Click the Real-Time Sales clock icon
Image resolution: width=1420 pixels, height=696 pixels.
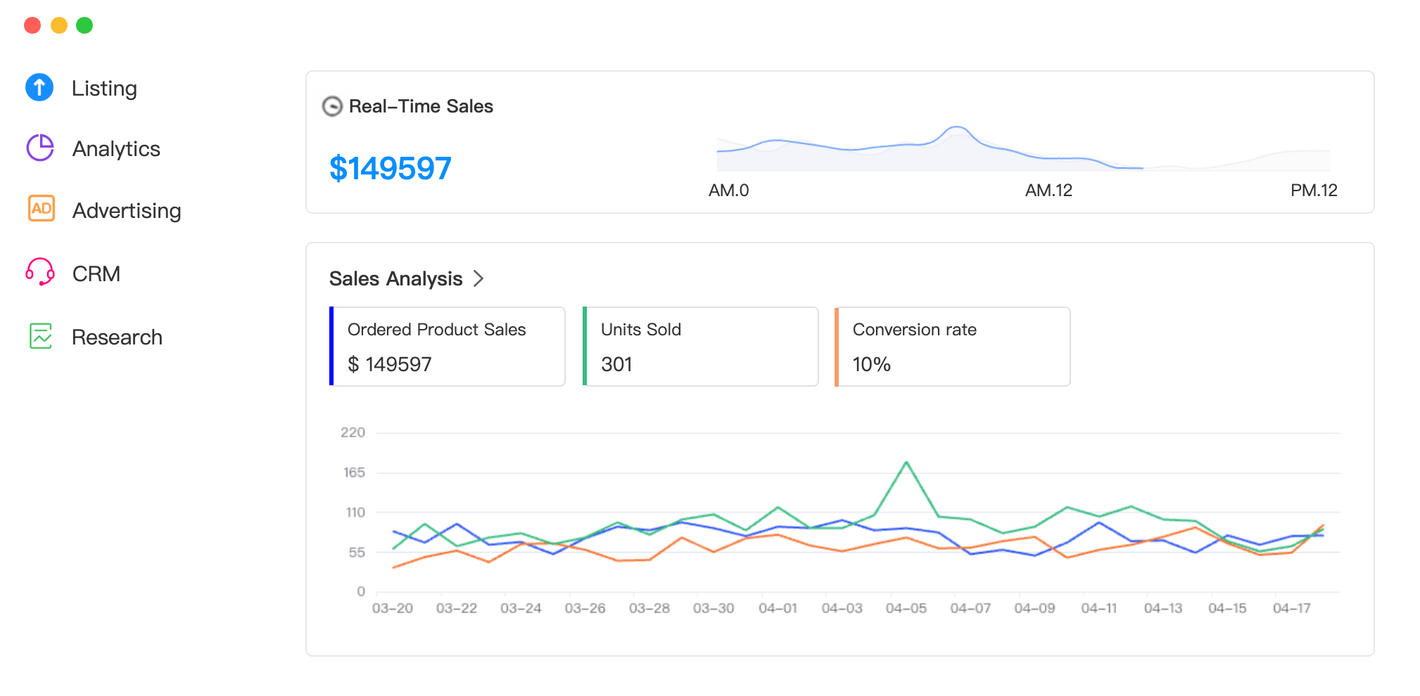332,106
